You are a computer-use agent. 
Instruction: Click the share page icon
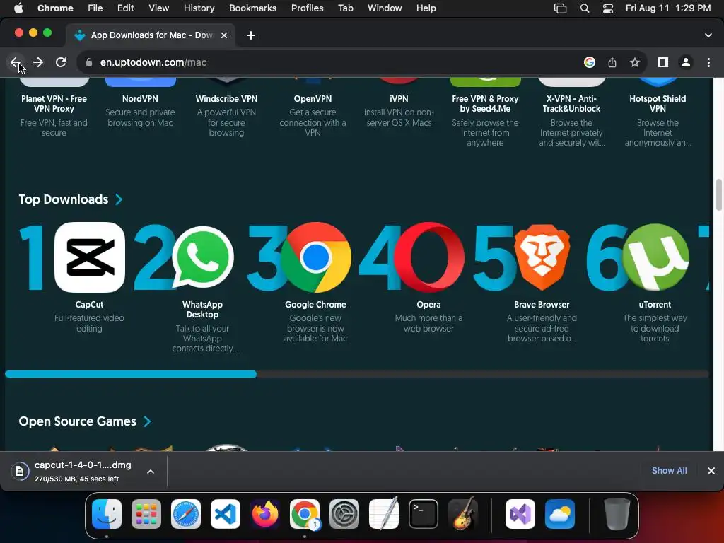612,62
